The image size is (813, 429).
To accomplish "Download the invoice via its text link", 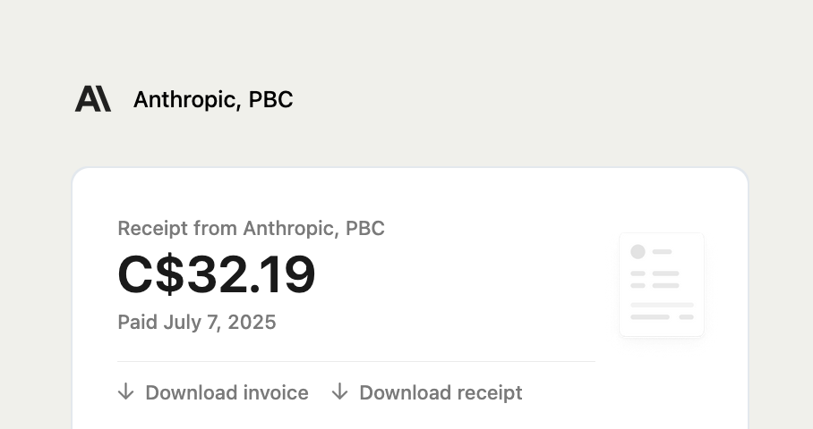I will point(227,392).
